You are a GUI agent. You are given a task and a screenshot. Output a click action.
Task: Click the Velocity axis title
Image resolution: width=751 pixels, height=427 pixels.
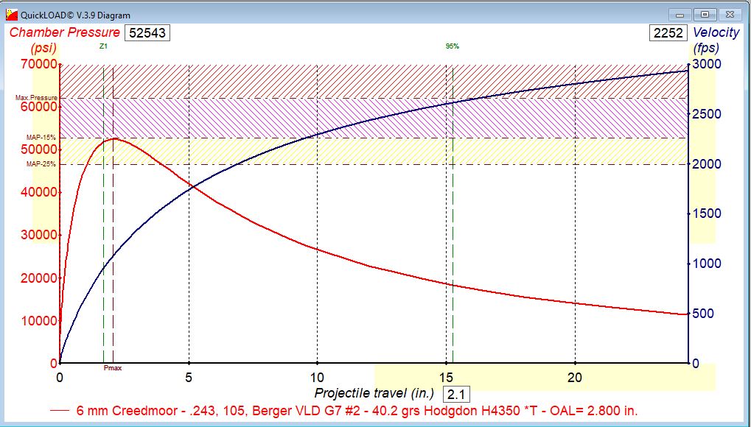(716, 32)
